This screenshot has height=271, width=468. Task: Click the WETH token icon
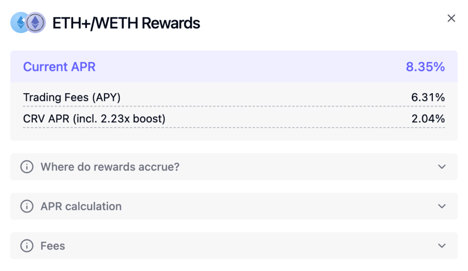point(36,22)
